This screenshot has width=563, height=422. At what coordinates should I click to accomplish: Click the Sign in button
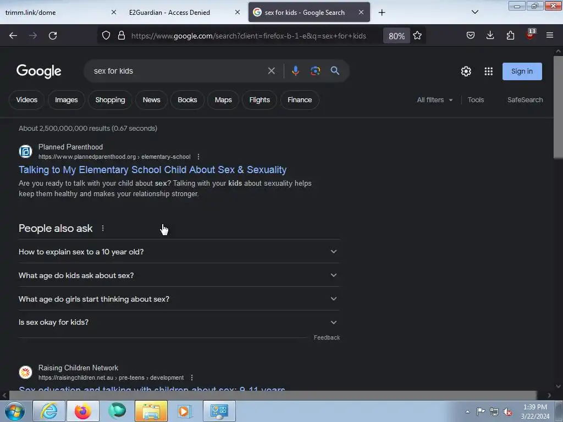(x=522, y=71)
